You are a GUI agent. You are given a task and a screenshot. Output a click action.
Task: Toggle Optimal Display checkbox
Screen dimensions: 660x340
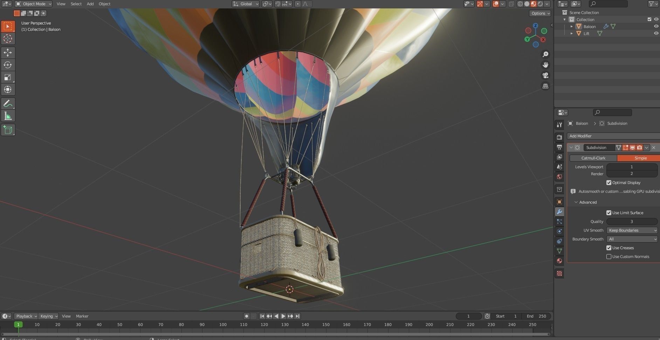[x=609, y=183]
